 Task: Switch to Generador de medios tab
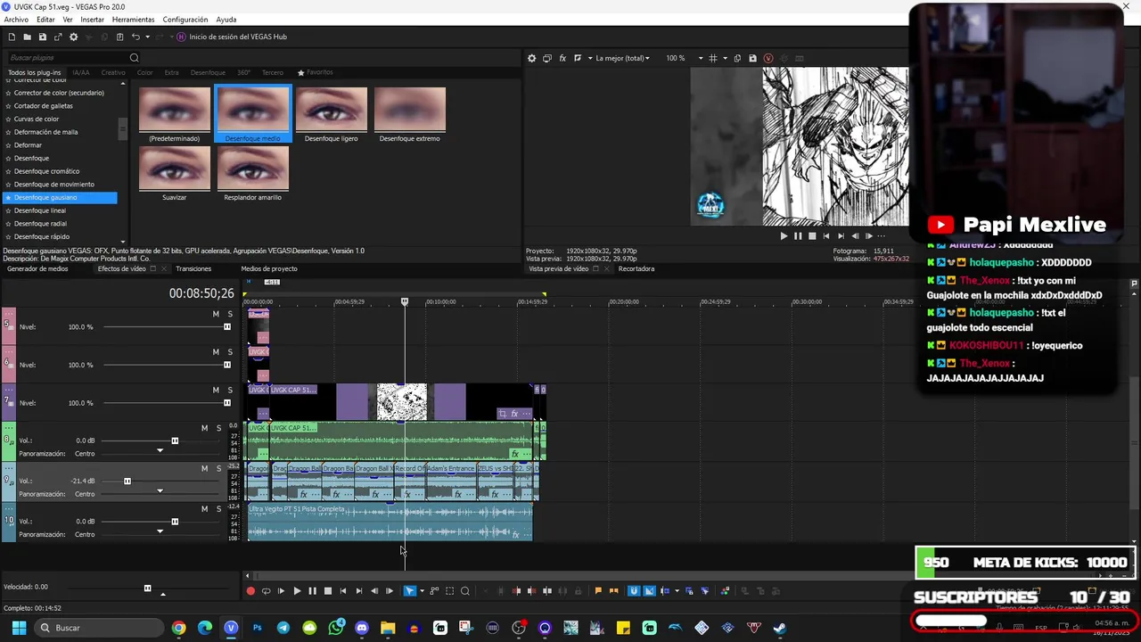[37, 268]
